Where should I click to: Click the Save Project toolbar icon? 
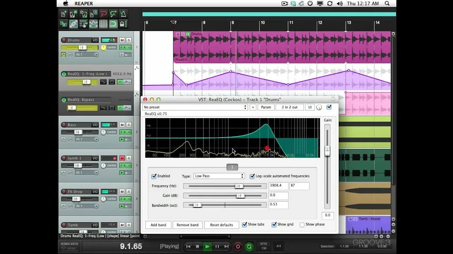[84, 14]
